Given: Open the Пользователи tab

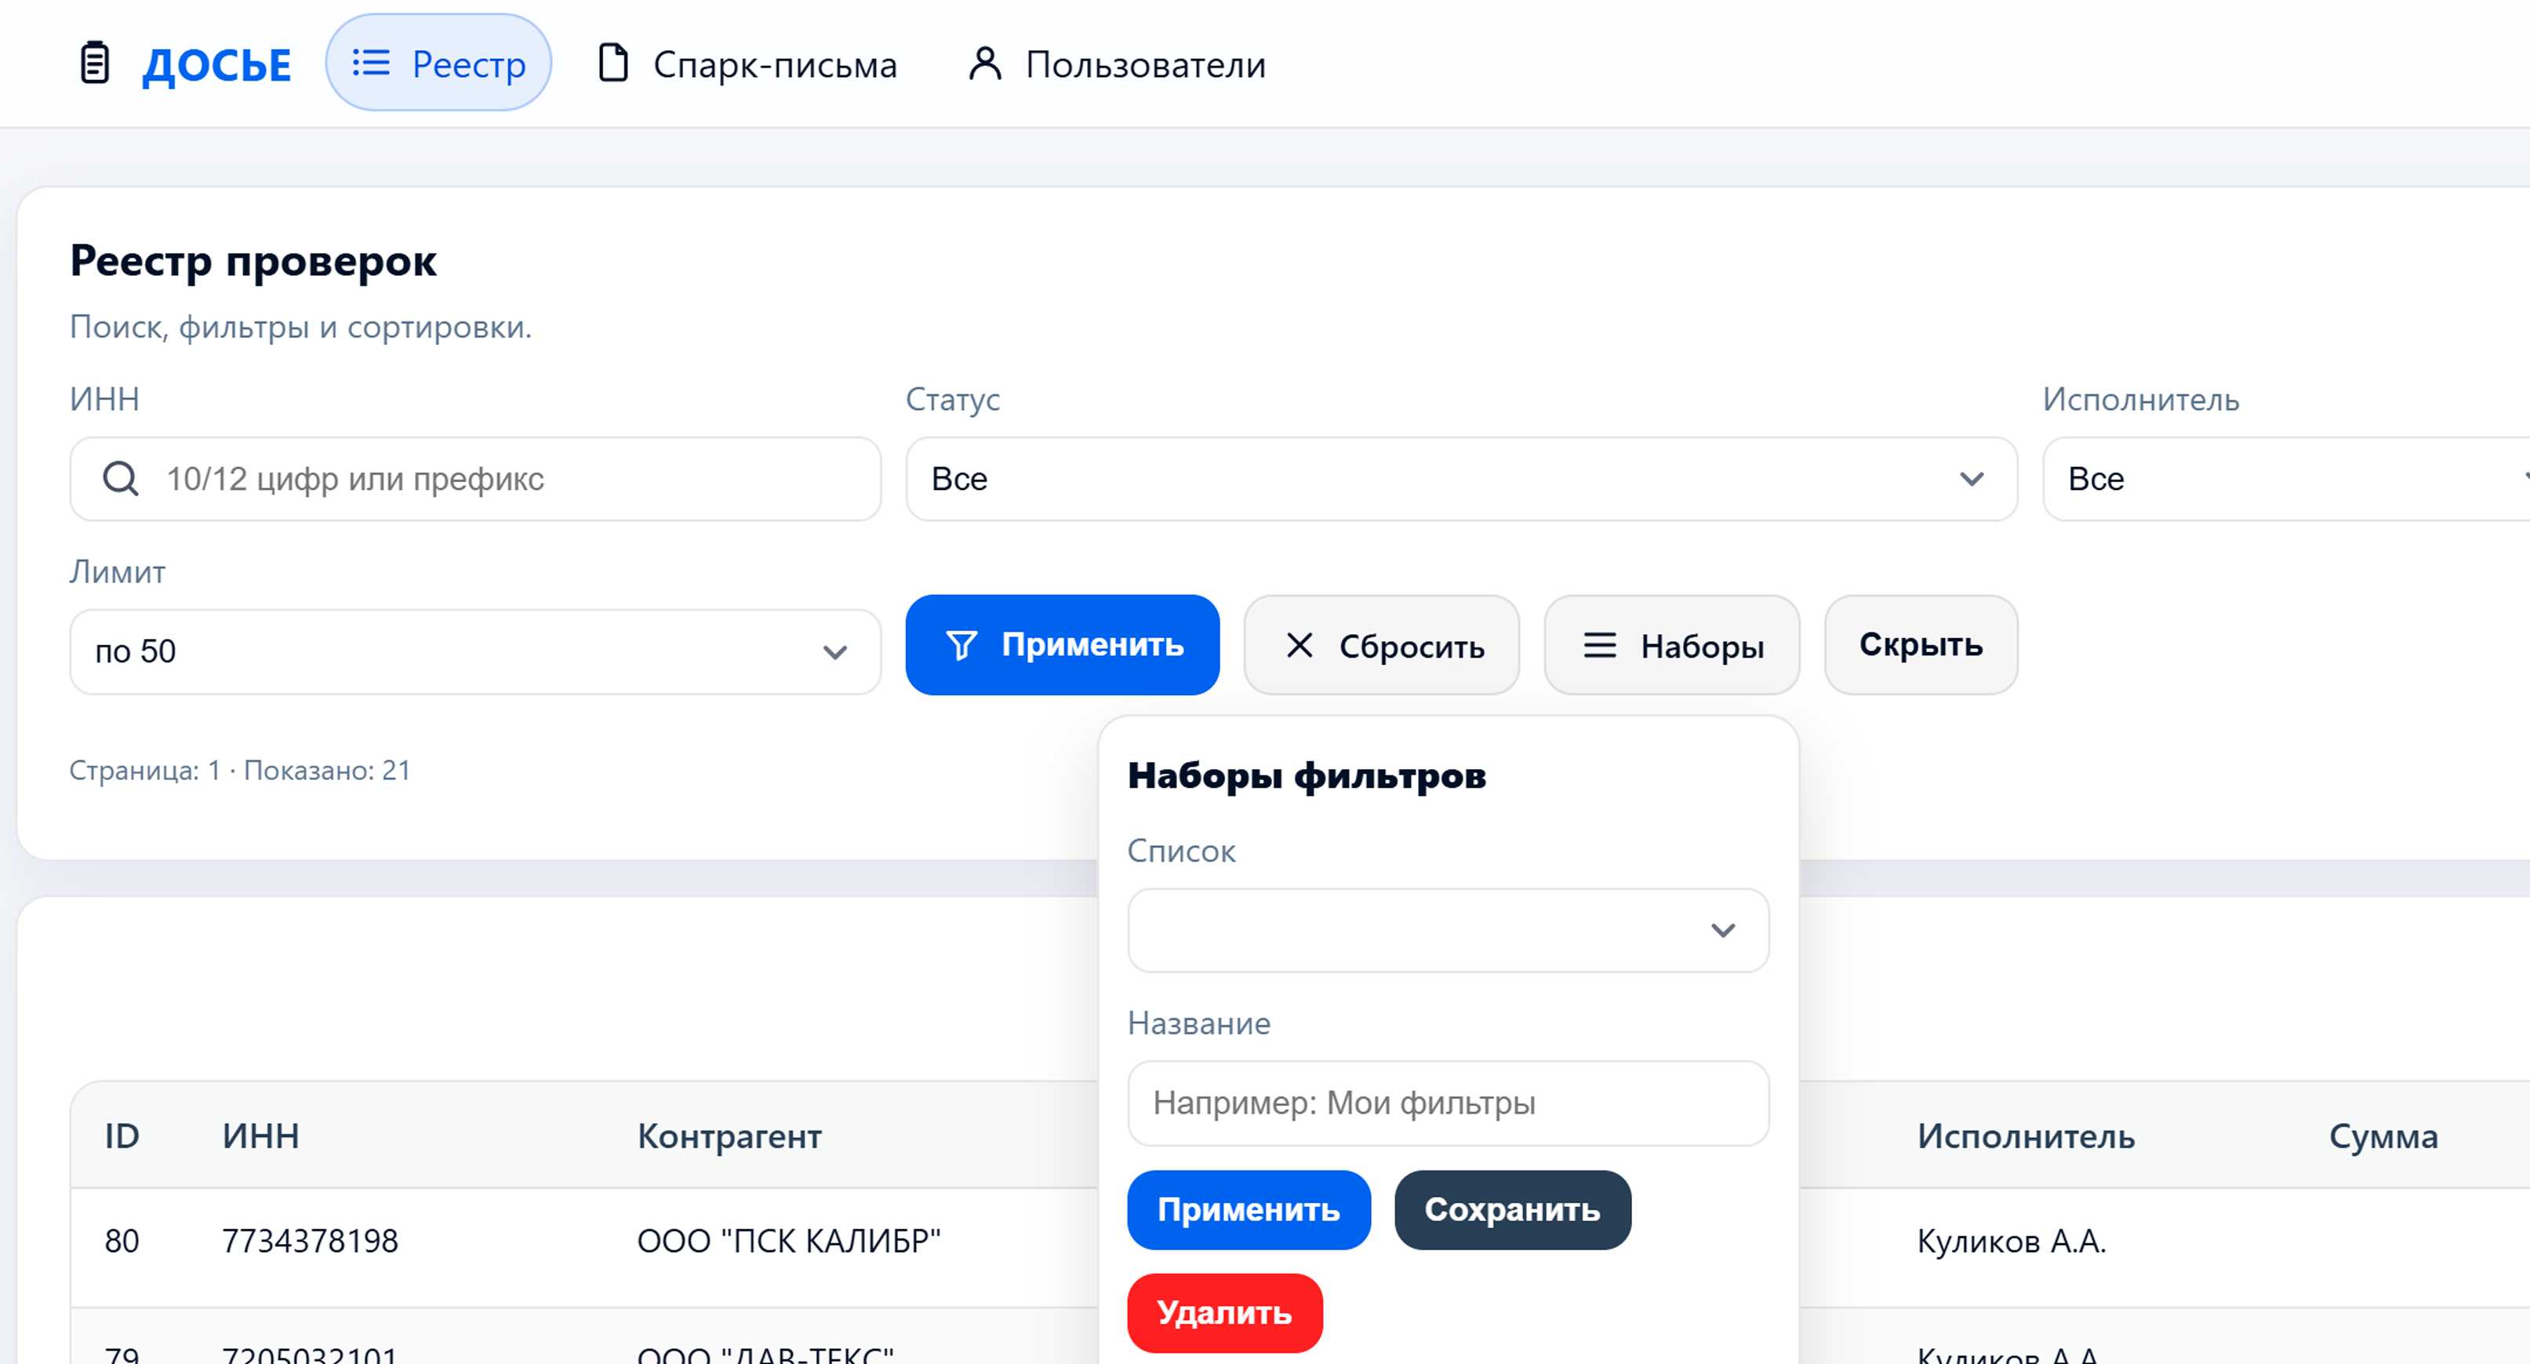Looking at the screenshot, I should [1116, 63].
